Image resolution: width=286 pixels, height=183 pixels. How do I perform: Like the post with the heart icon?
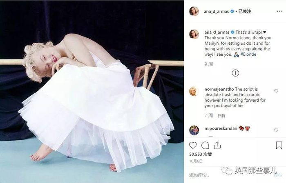coord(193,145)
